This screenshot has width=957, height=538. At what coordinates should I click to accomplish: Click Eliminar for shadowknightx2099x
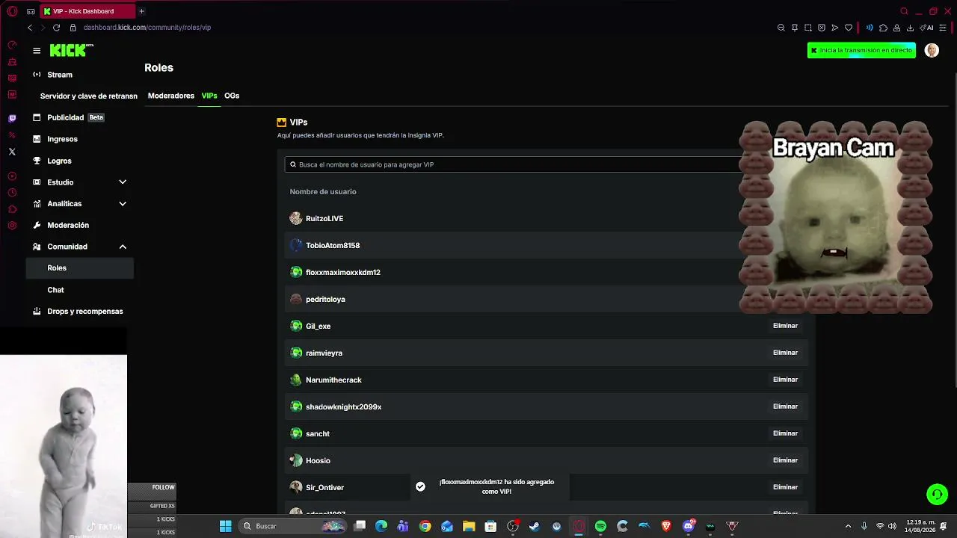(x=785, y=406)
